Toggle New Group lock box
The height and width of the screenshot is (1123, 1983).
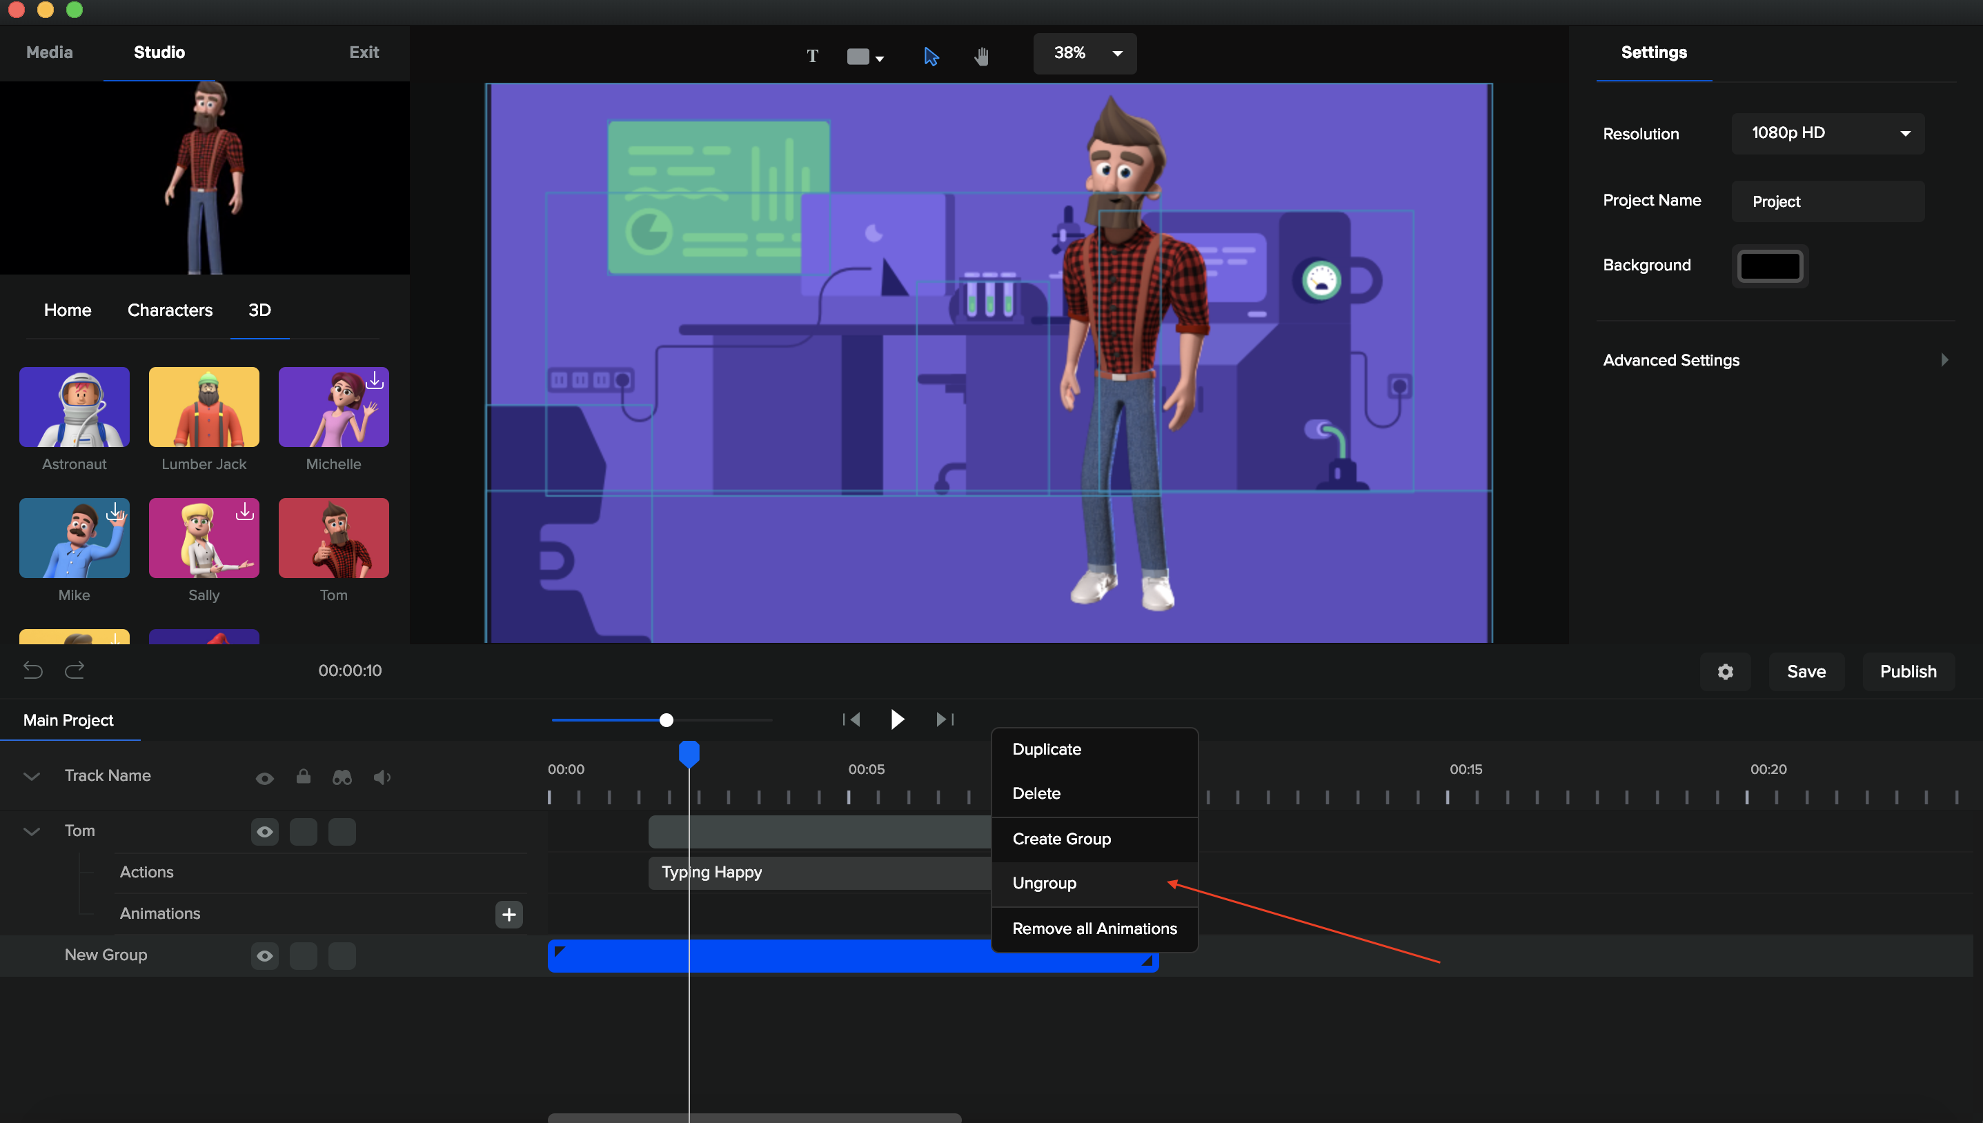coord(303,955)
